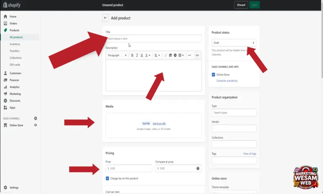Focus the Tags input field
323x194 pixels.
(x=234, y=161)
